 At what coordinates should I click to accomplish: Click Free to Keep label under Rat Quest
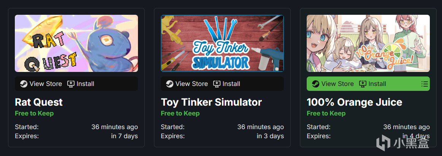click(x=34, y=113)
